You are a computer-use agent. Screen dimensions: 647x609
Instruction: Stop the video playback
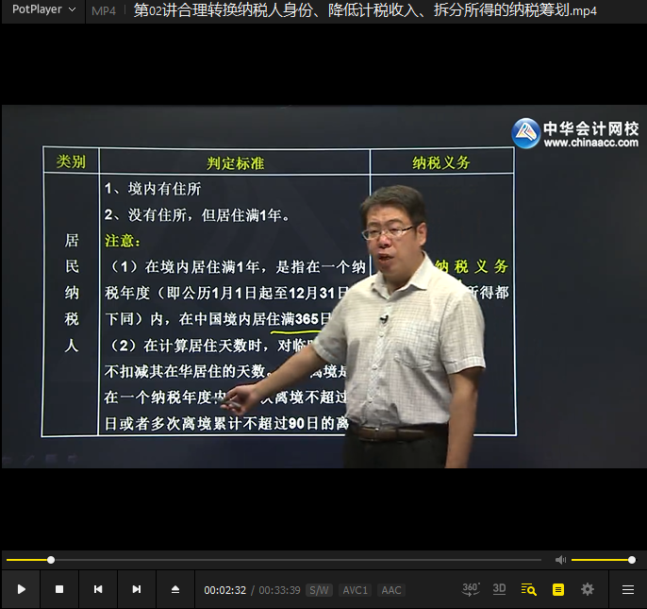click(x=59, y=589)
